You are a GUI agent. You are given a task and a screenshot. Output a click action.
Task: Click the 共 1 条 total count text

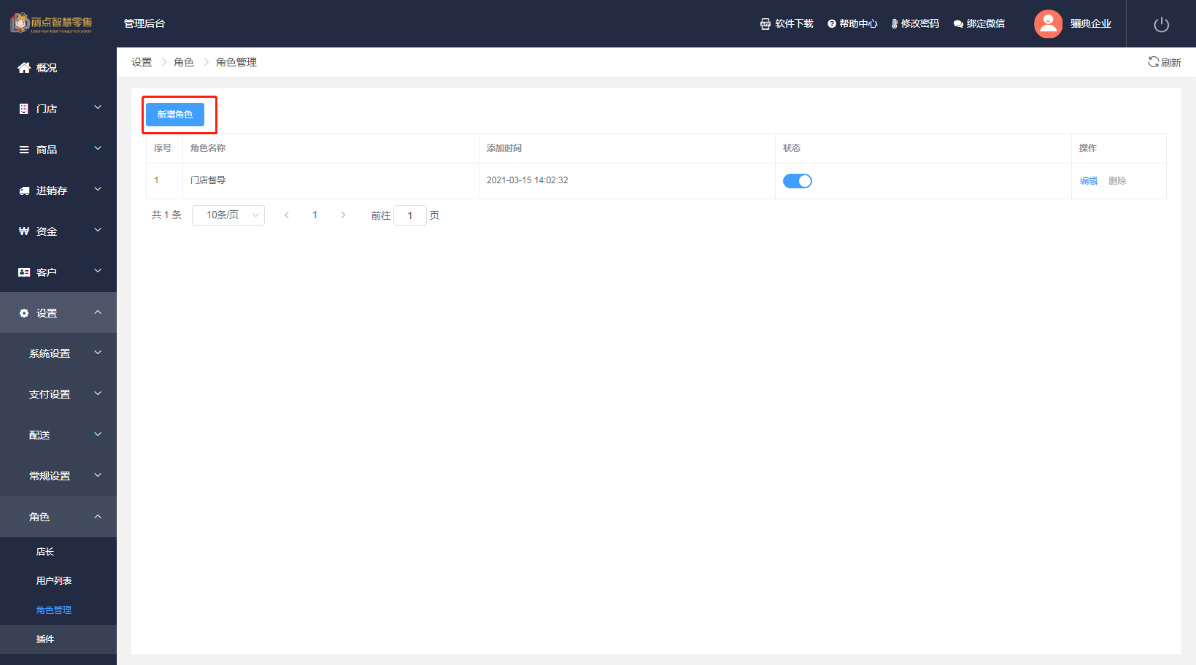click(166, 215)
